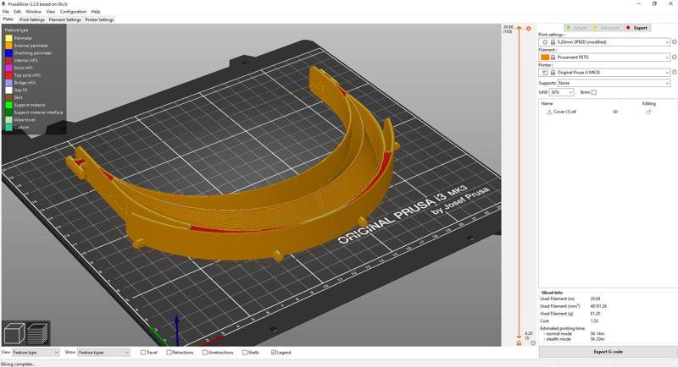The height and width of the screenshot is (367, 678).
Task: Open the Infill 30% dropdown
Action: click(x=561, y=92)
